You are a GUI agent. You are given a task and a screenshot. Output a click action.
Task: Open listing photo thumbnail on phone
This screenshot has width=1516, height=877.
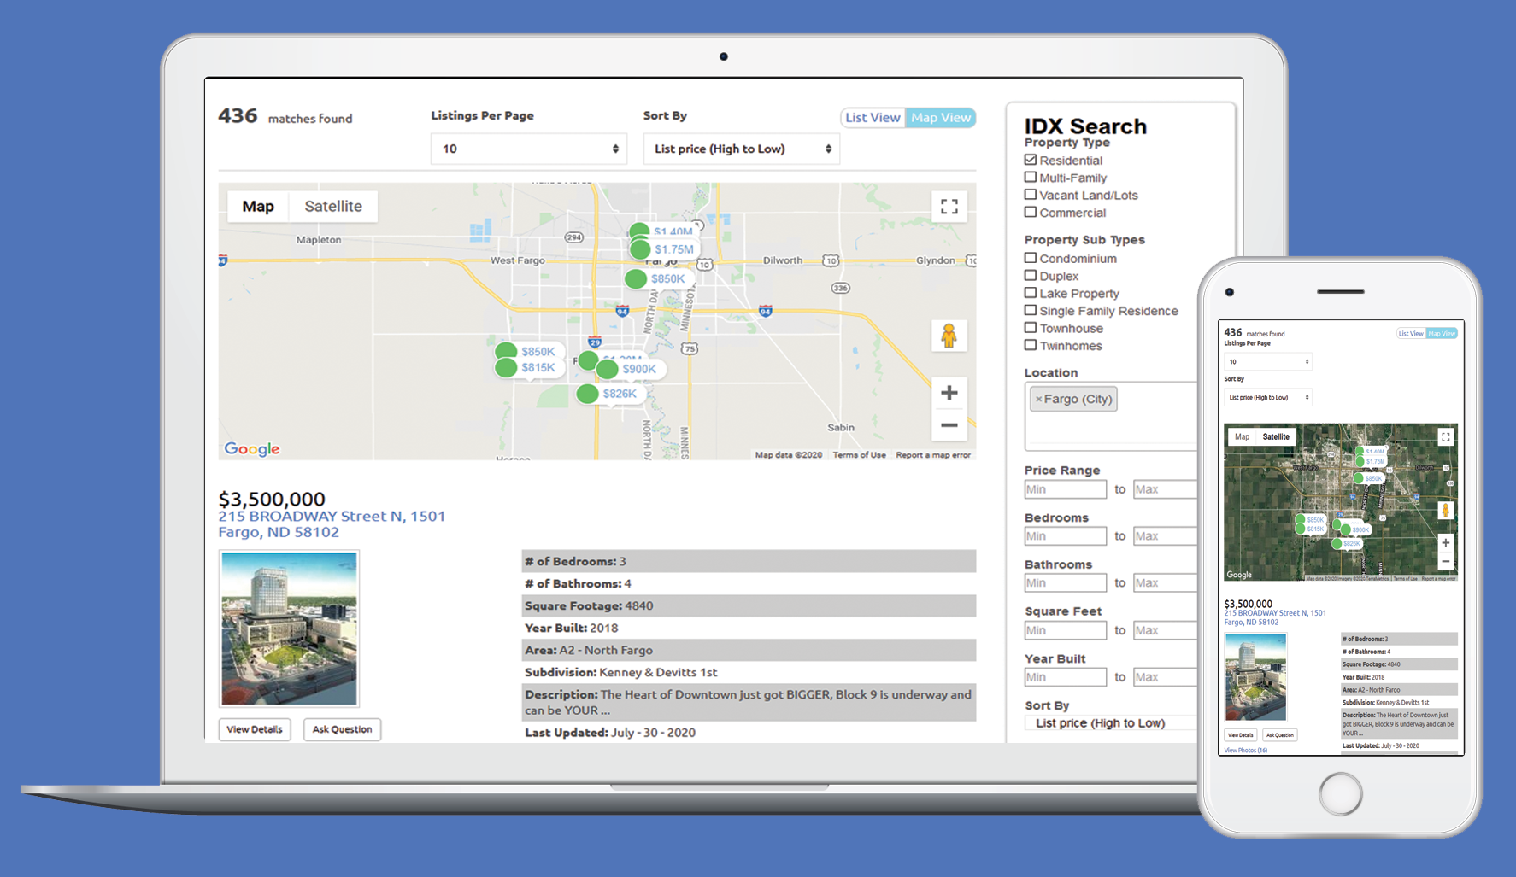(x=1255, y=676)
